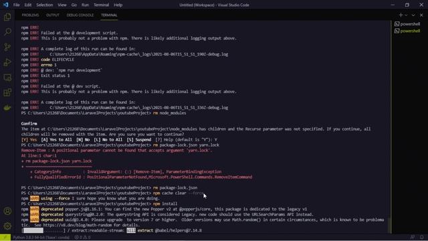Click the feedback icon in status bar
Viewport: 428px width, 241px height.
(413, 238)
